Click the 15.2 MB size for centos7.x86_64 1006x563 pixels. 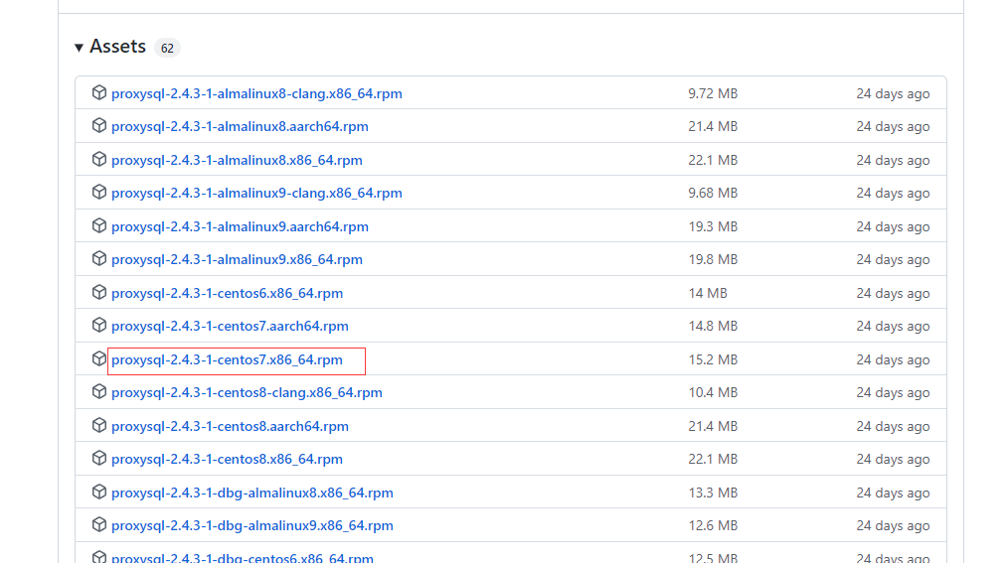click(713, 359)
